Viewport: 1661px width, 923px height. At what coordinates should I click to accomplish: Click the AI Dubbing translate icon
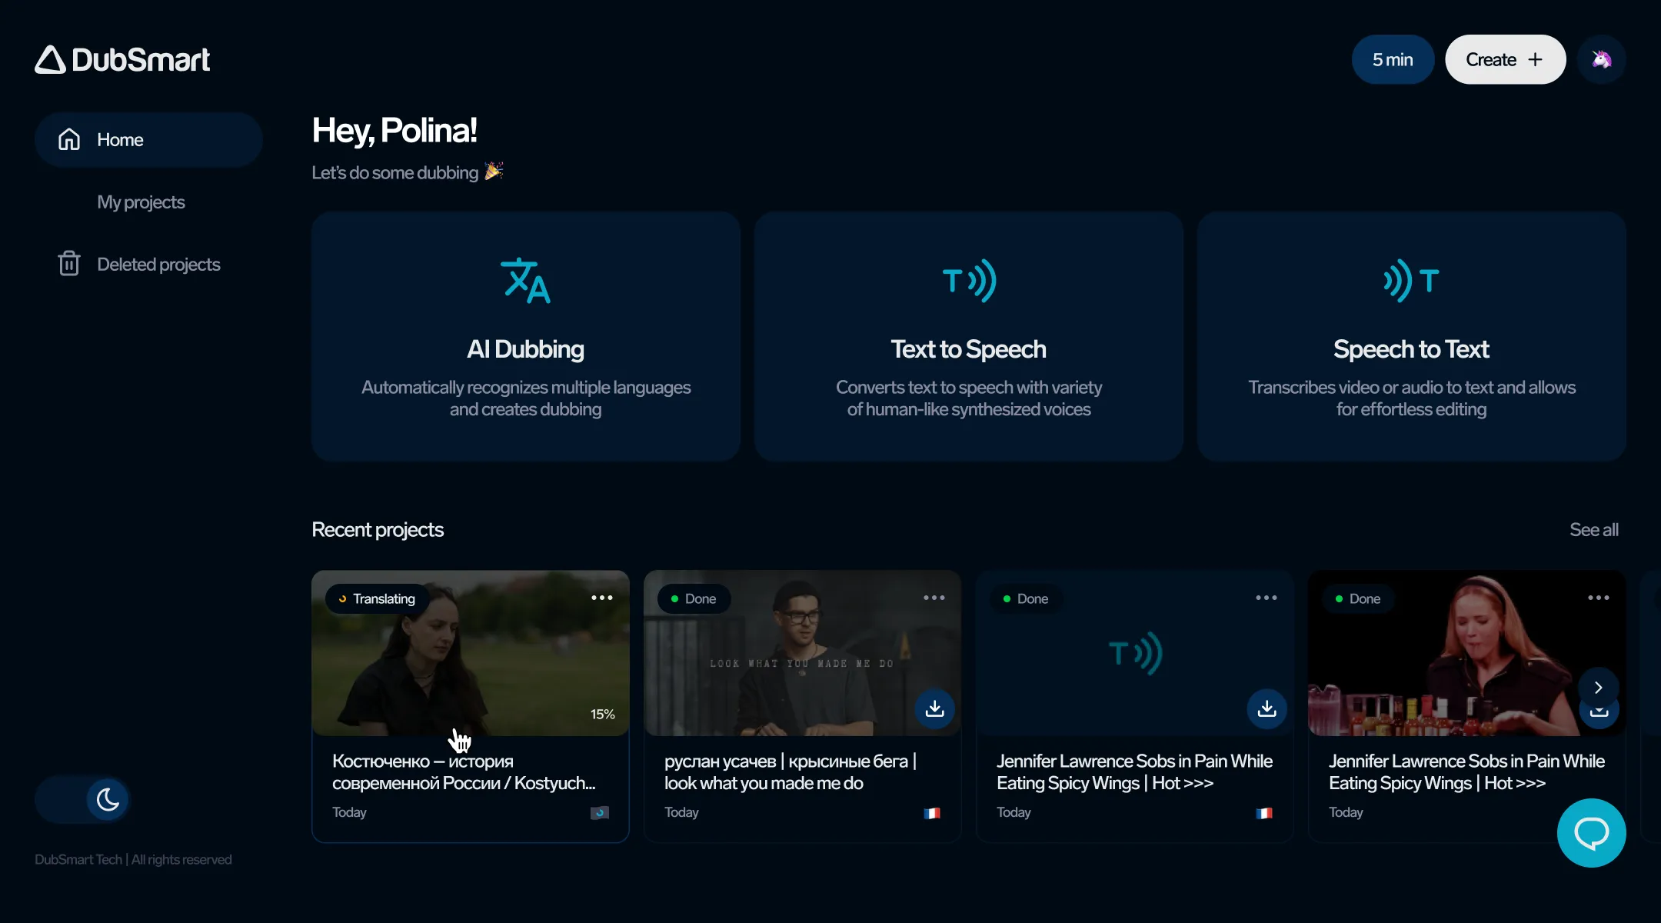526,281
